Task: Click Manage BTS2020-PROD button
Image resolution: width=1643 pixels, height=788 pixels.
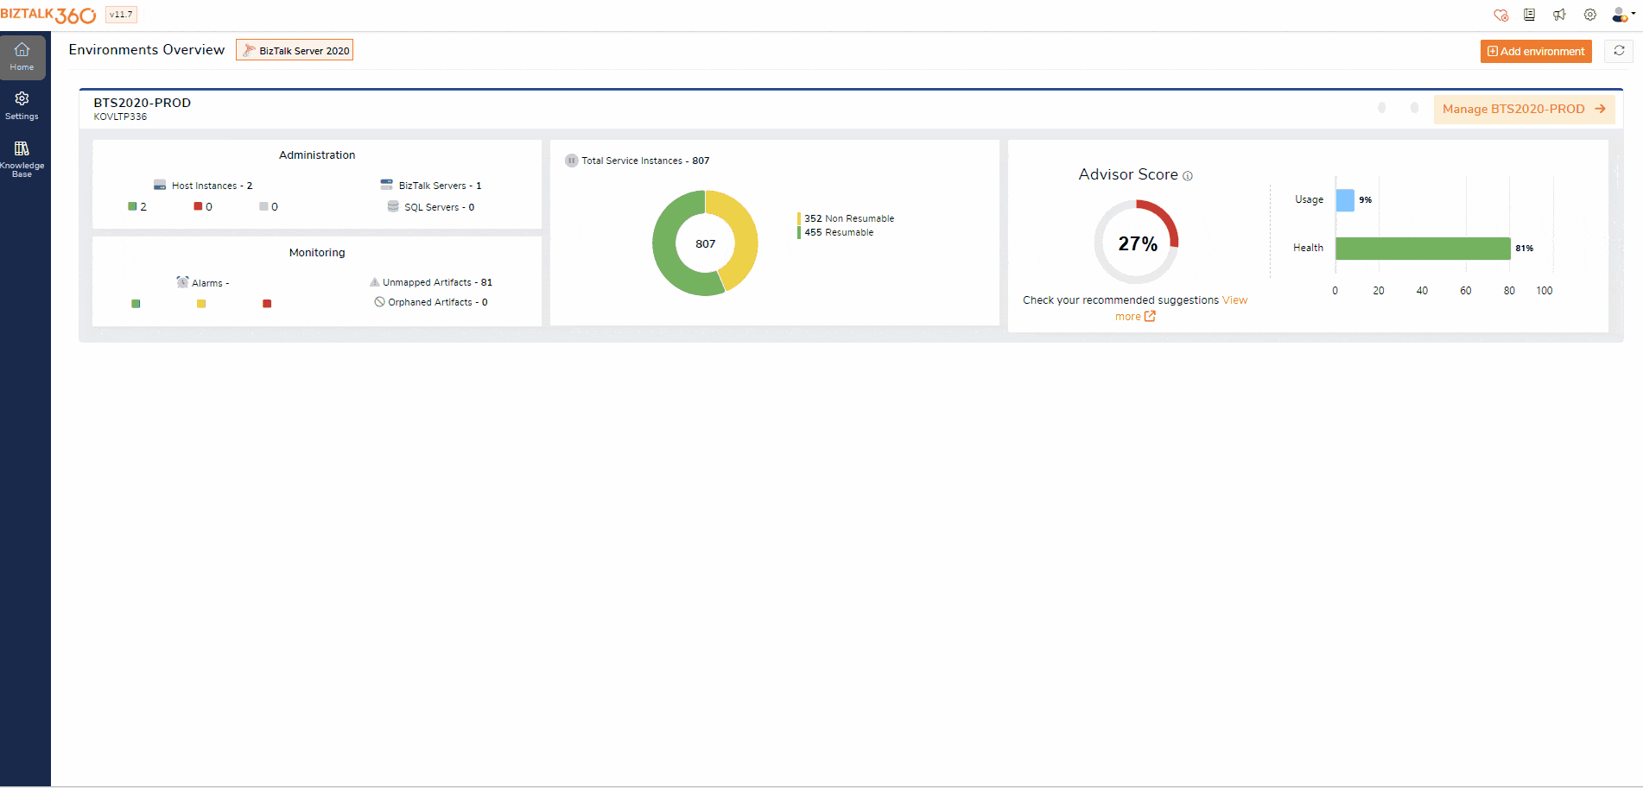Action: coord(1524,109)
